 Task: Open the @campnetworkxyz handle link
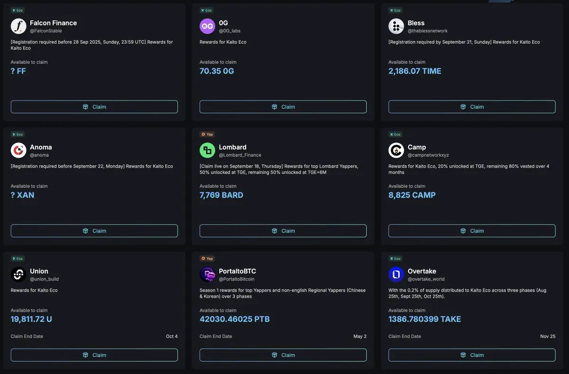coord(427,155)
